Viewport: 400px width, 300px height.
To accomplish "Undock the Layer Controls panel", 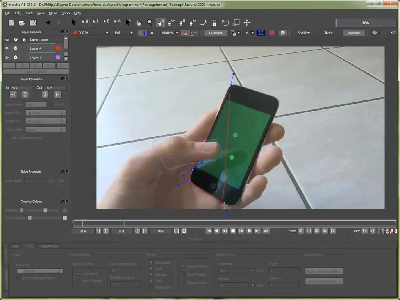I will click(62, 32).
